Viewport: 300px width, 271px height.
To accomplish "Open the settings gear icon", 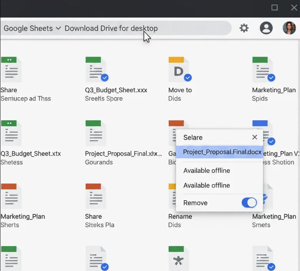I will (244, 28).
